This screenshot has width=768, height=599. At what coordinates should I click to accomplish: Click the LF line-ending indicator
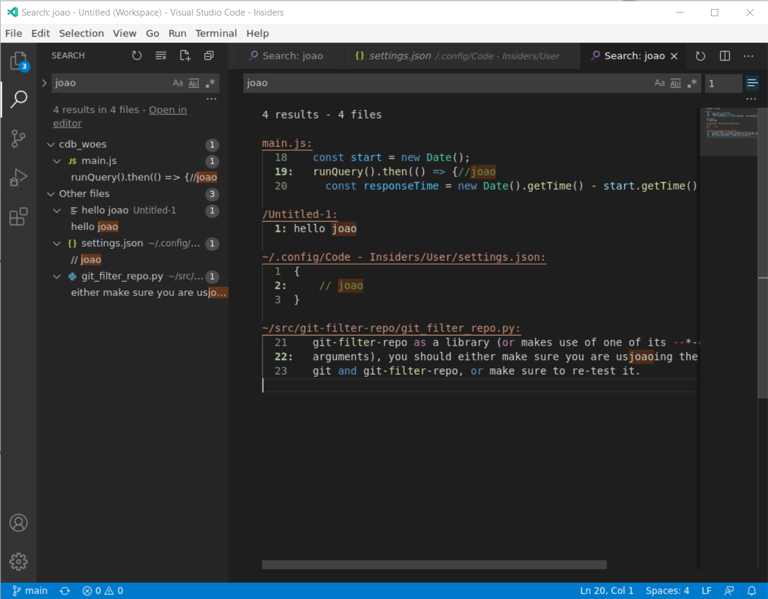point(706,591)
